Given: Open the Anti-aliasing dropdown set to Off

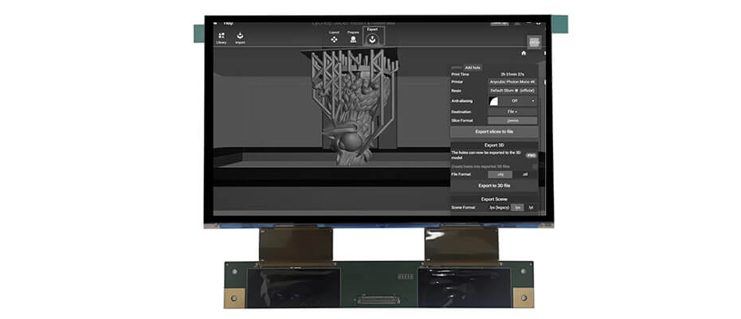Looking at the screenshot, I should tap(519, 101).
